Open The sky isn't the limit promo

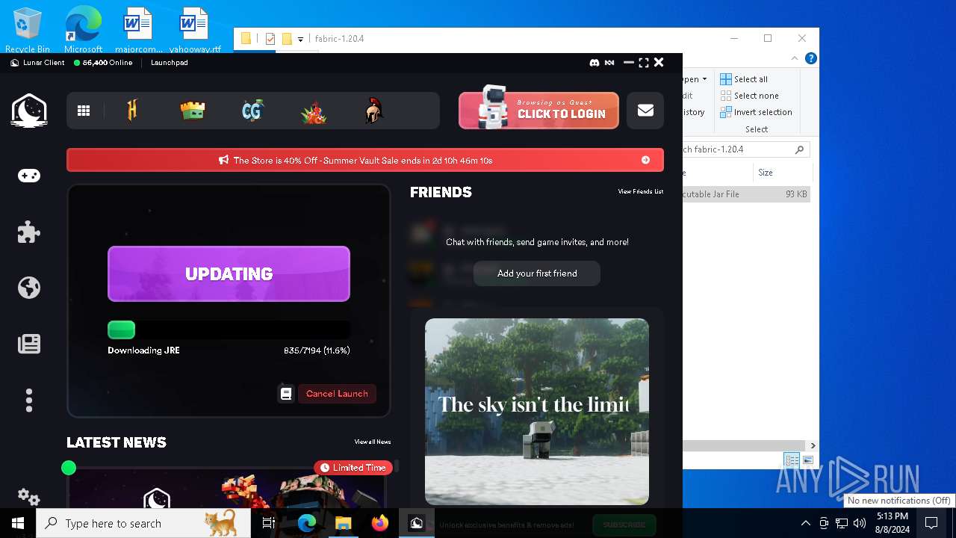tap(537, 412)
